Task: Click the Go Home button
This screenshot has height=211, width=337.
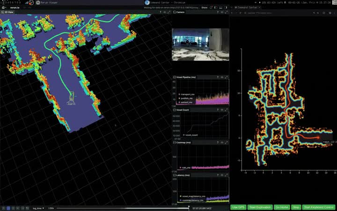Action: pos(282,207)
